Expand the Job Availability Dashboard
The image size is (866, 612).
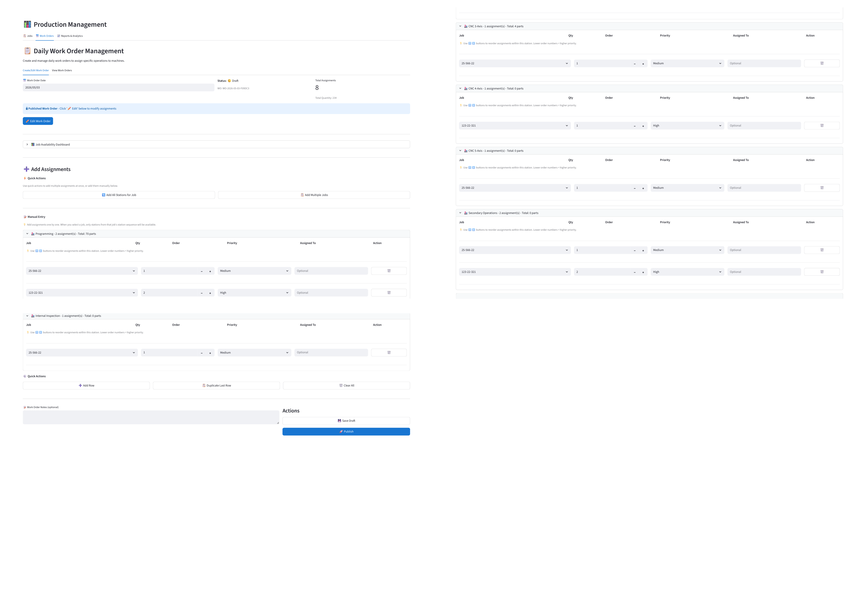click(216, 145)
